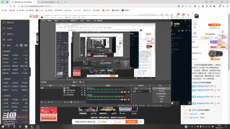Click the browser reload icon
Screen dimensions: 230x129
pyautogui.click(x=10, y=6)
